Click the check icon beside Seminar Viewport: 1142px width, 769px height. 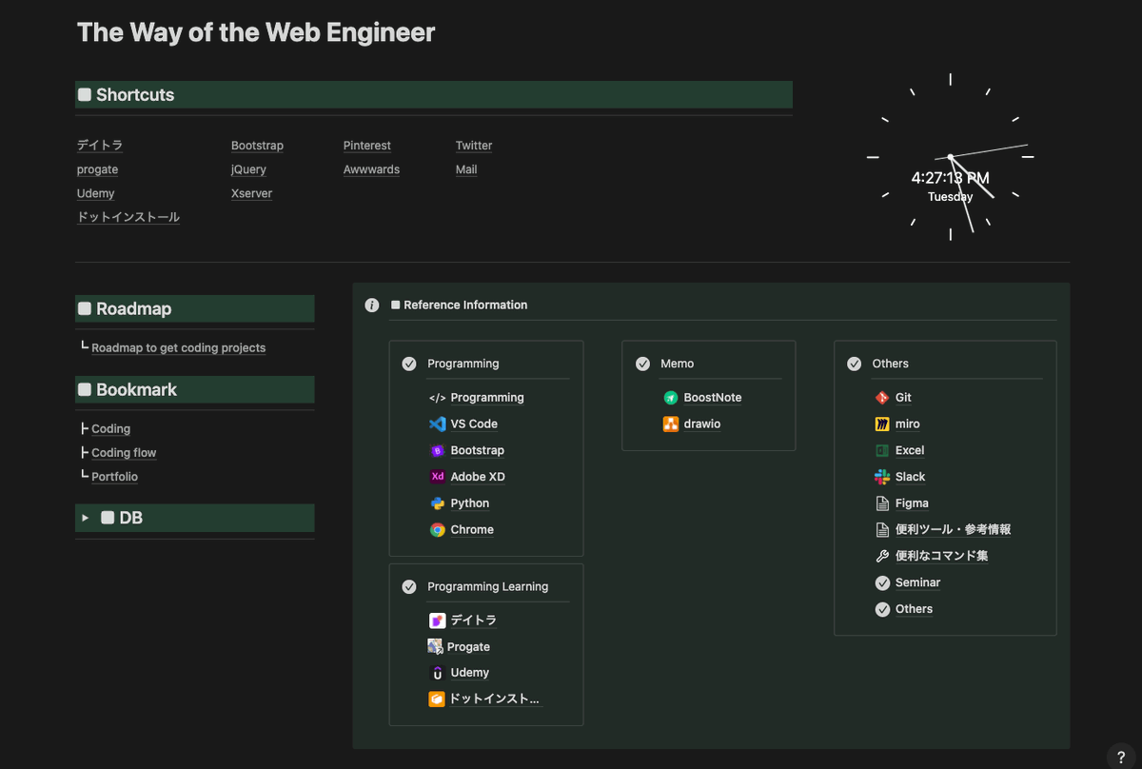[x=882, y=583]
